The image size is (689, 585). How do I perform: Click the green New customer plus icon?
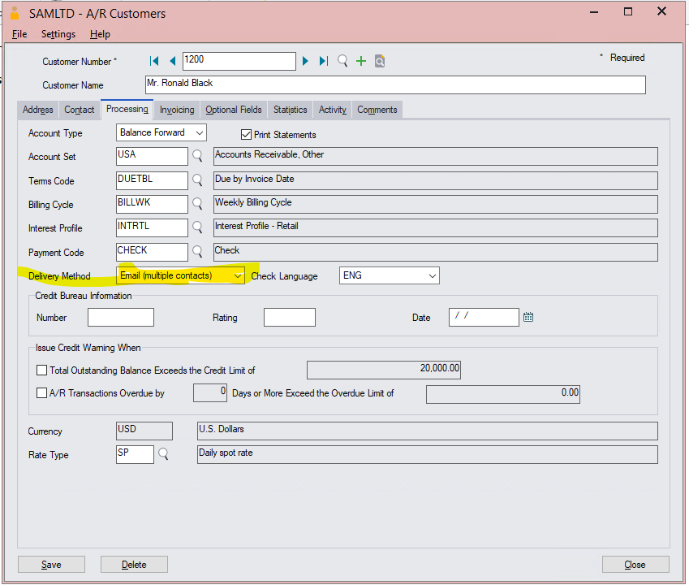[361, 61]
